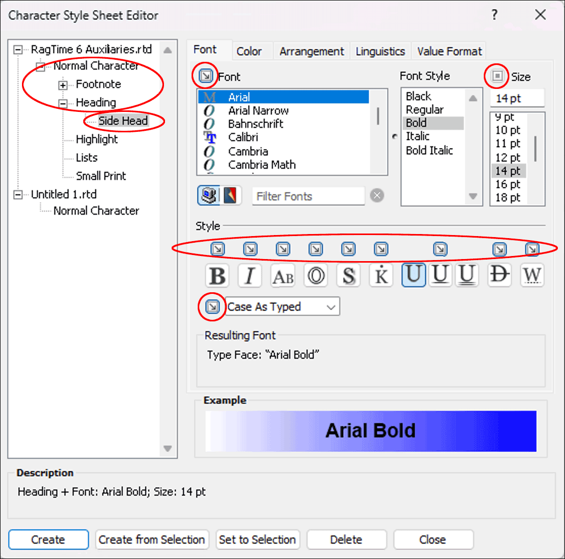Screen dimensions: 565x559
Task: Toggle the Small Caps style icon
Action: tap(283, 276)
